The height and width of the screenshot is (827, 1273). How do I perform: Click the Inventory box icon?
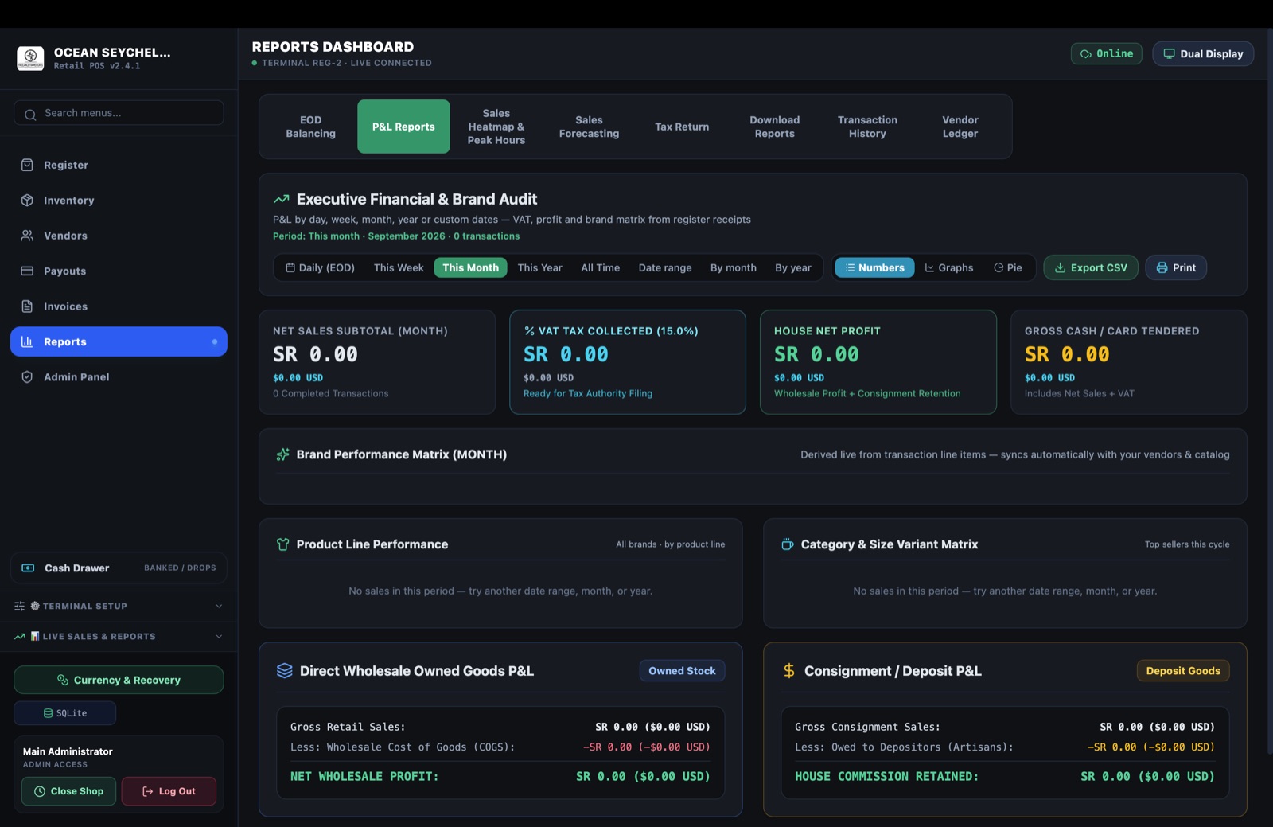pyautogui.click(x=27, y=201)
